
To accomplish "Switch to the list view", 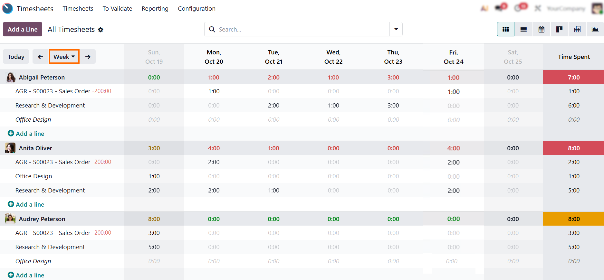I will pos(523,29).
